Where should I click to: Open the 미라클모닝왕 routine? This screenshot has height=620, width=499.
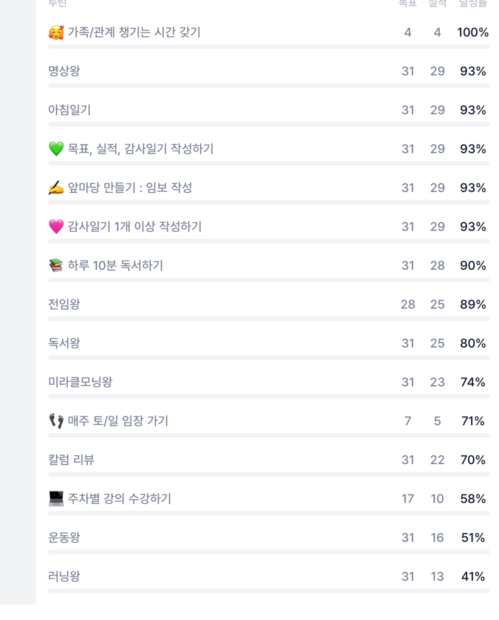click(80, 382)
